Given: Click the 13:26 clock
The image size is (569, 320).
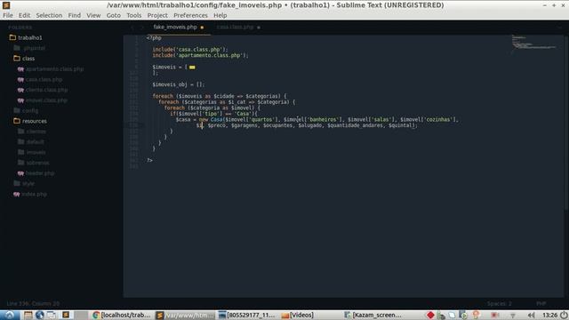Looking at the screenshot, I should coord(550,315).
